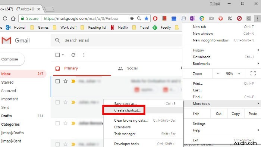Click the red download arrow extension
This screenshot has width=261, height=147.
(x=221, y=18)
